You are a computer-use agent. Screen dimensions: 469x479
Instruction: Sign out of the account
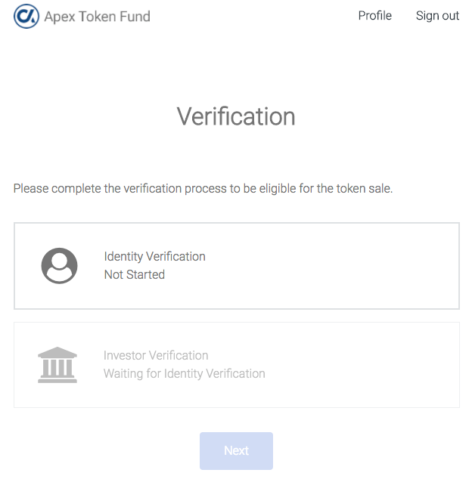coord(437,16)
